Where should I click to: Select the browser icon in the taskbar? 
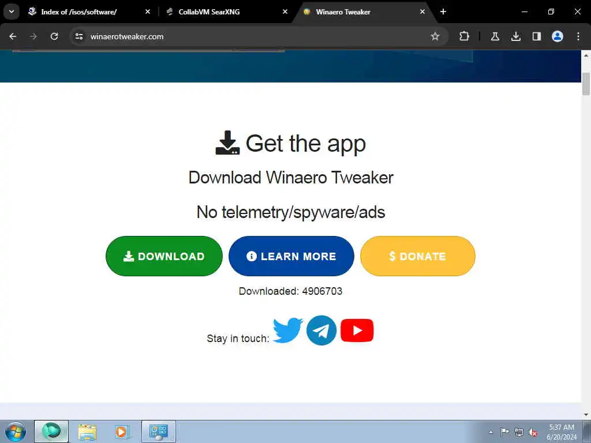(51, 431)
